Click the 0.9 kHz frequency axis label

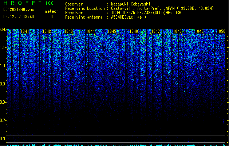[3, 84]
